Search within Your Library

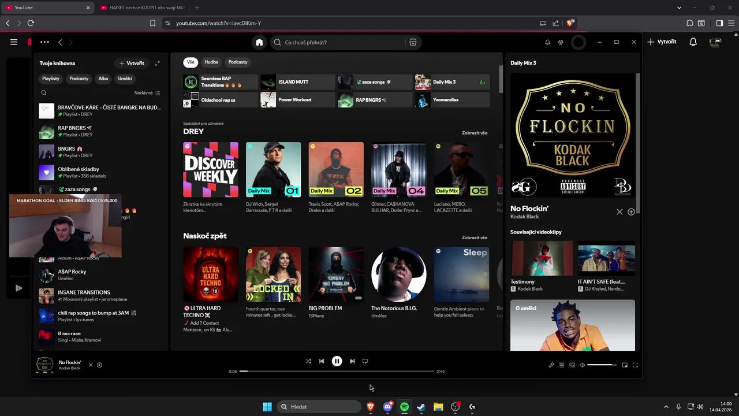point(43,92)
